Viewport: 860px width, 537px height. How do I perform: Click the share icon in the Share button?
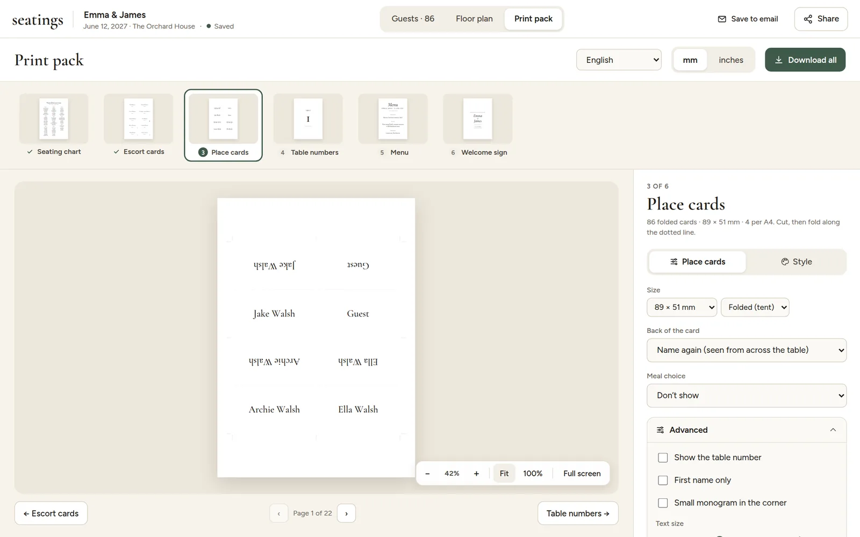pyautogui.click(x=808, y=19)
